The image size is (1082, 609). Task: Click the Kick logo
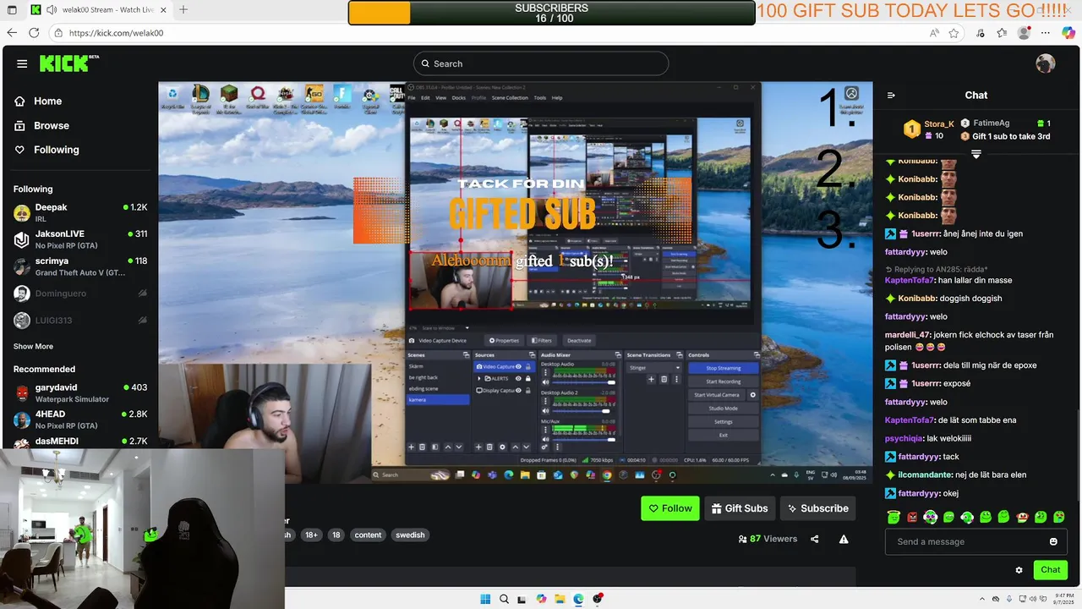pos(68,63)
